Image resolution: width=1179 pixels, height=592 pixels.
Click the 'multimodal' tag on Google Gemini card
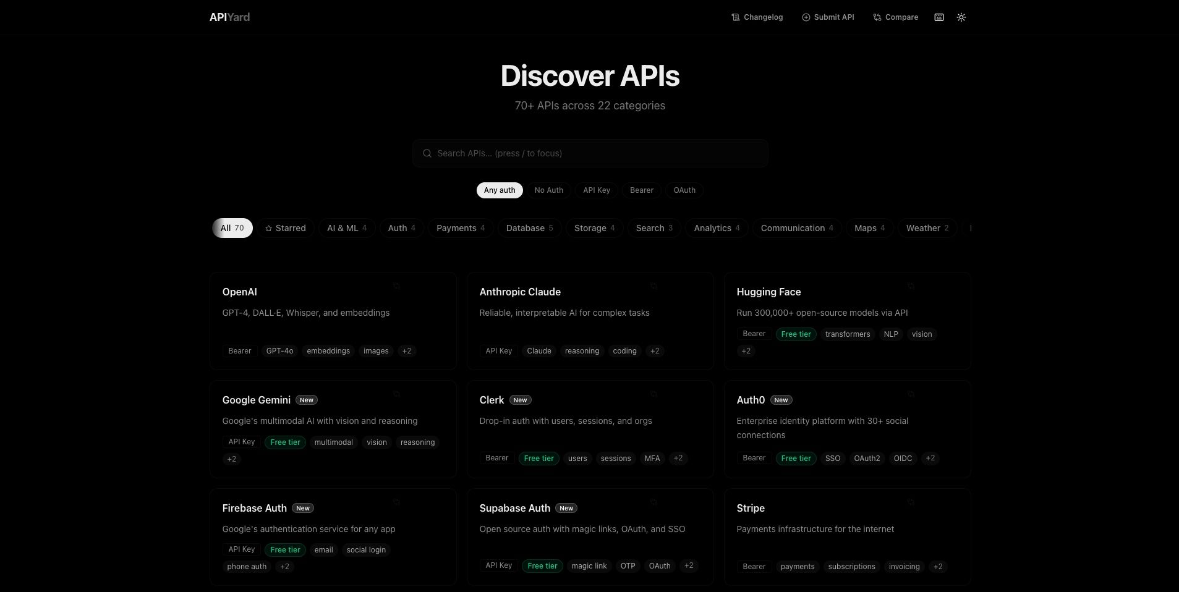point(334,442)
